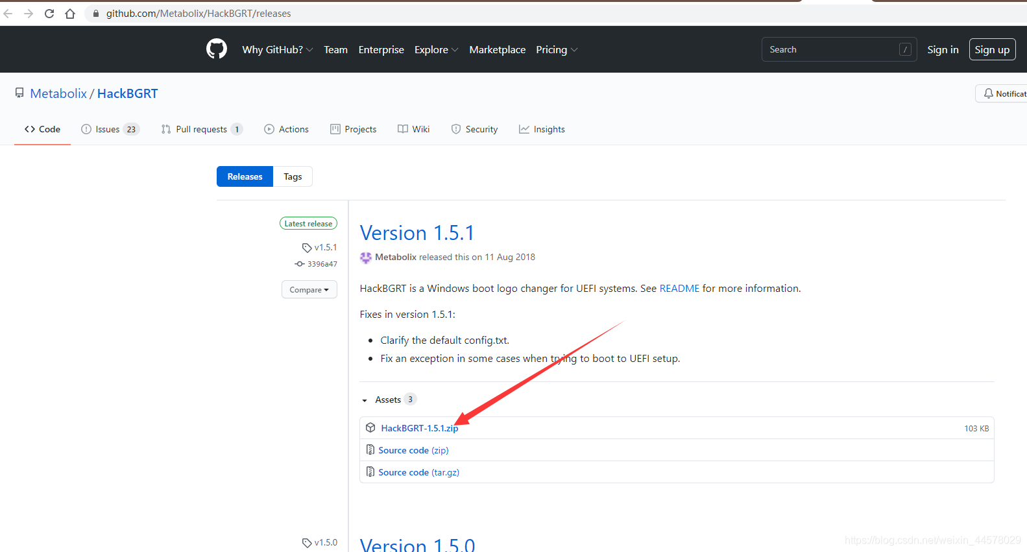Open the Metabolix owner link
Image resolution: width=1027 pixels, height=552 pixels.
tap(58, 93)
